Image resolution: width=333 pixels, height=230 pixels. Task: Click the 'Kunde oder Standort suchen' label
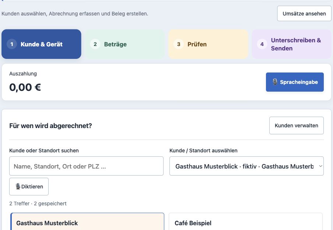(44, 151)
